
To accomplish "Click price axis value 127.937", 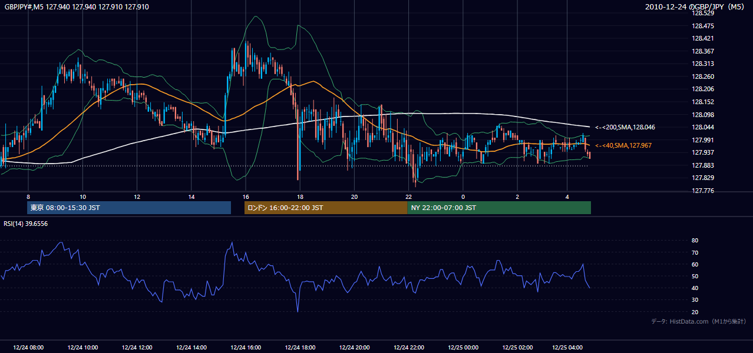I will coord(703,152).
